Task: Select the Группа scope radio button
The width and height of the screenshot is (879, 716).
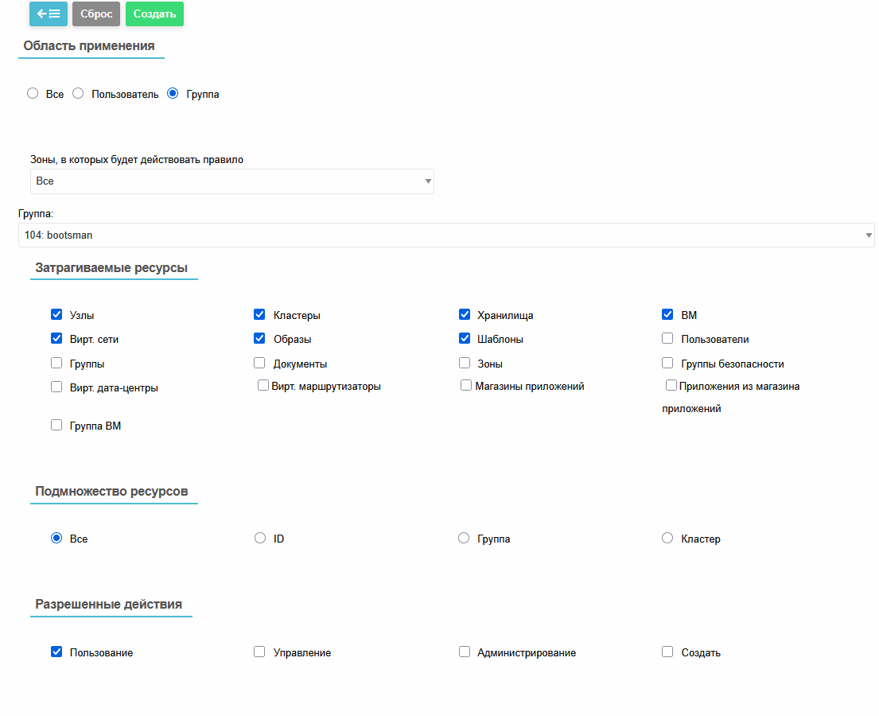Action: tap(173, 94)
